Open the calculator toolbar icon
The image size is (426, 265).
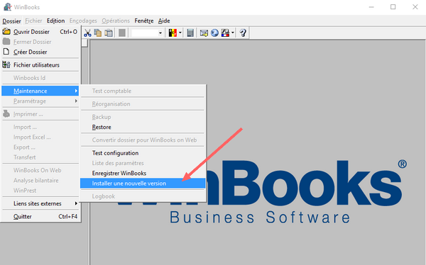(x=190, y=33)
